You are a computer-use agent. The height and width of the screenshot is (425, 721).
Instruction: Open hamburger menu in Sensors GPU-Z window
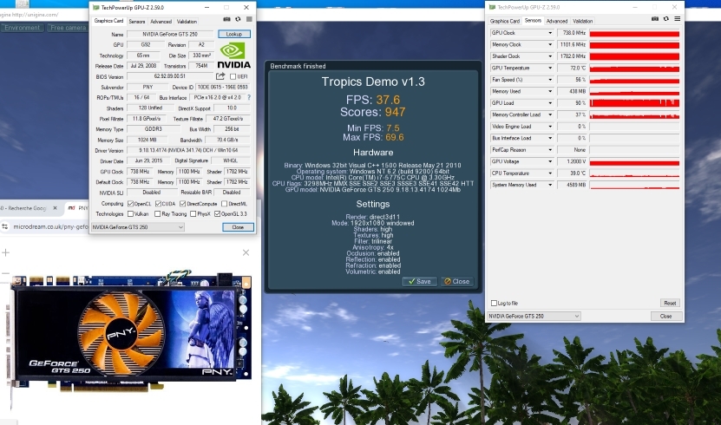(x=678, y=19)
